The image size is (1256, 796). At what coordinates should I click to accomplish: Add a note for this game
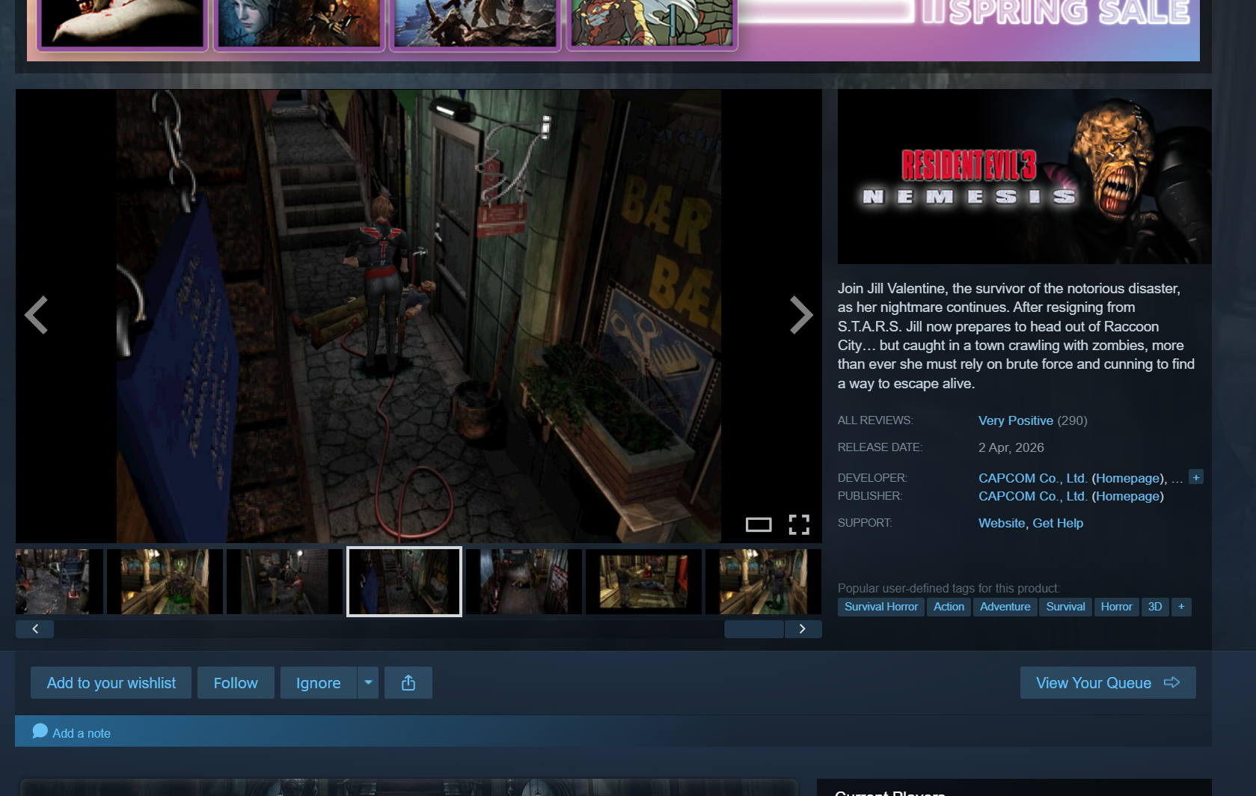coord(72,732)
